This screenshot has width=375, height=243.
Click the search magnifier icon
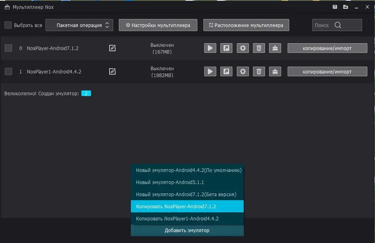point(338,25)
